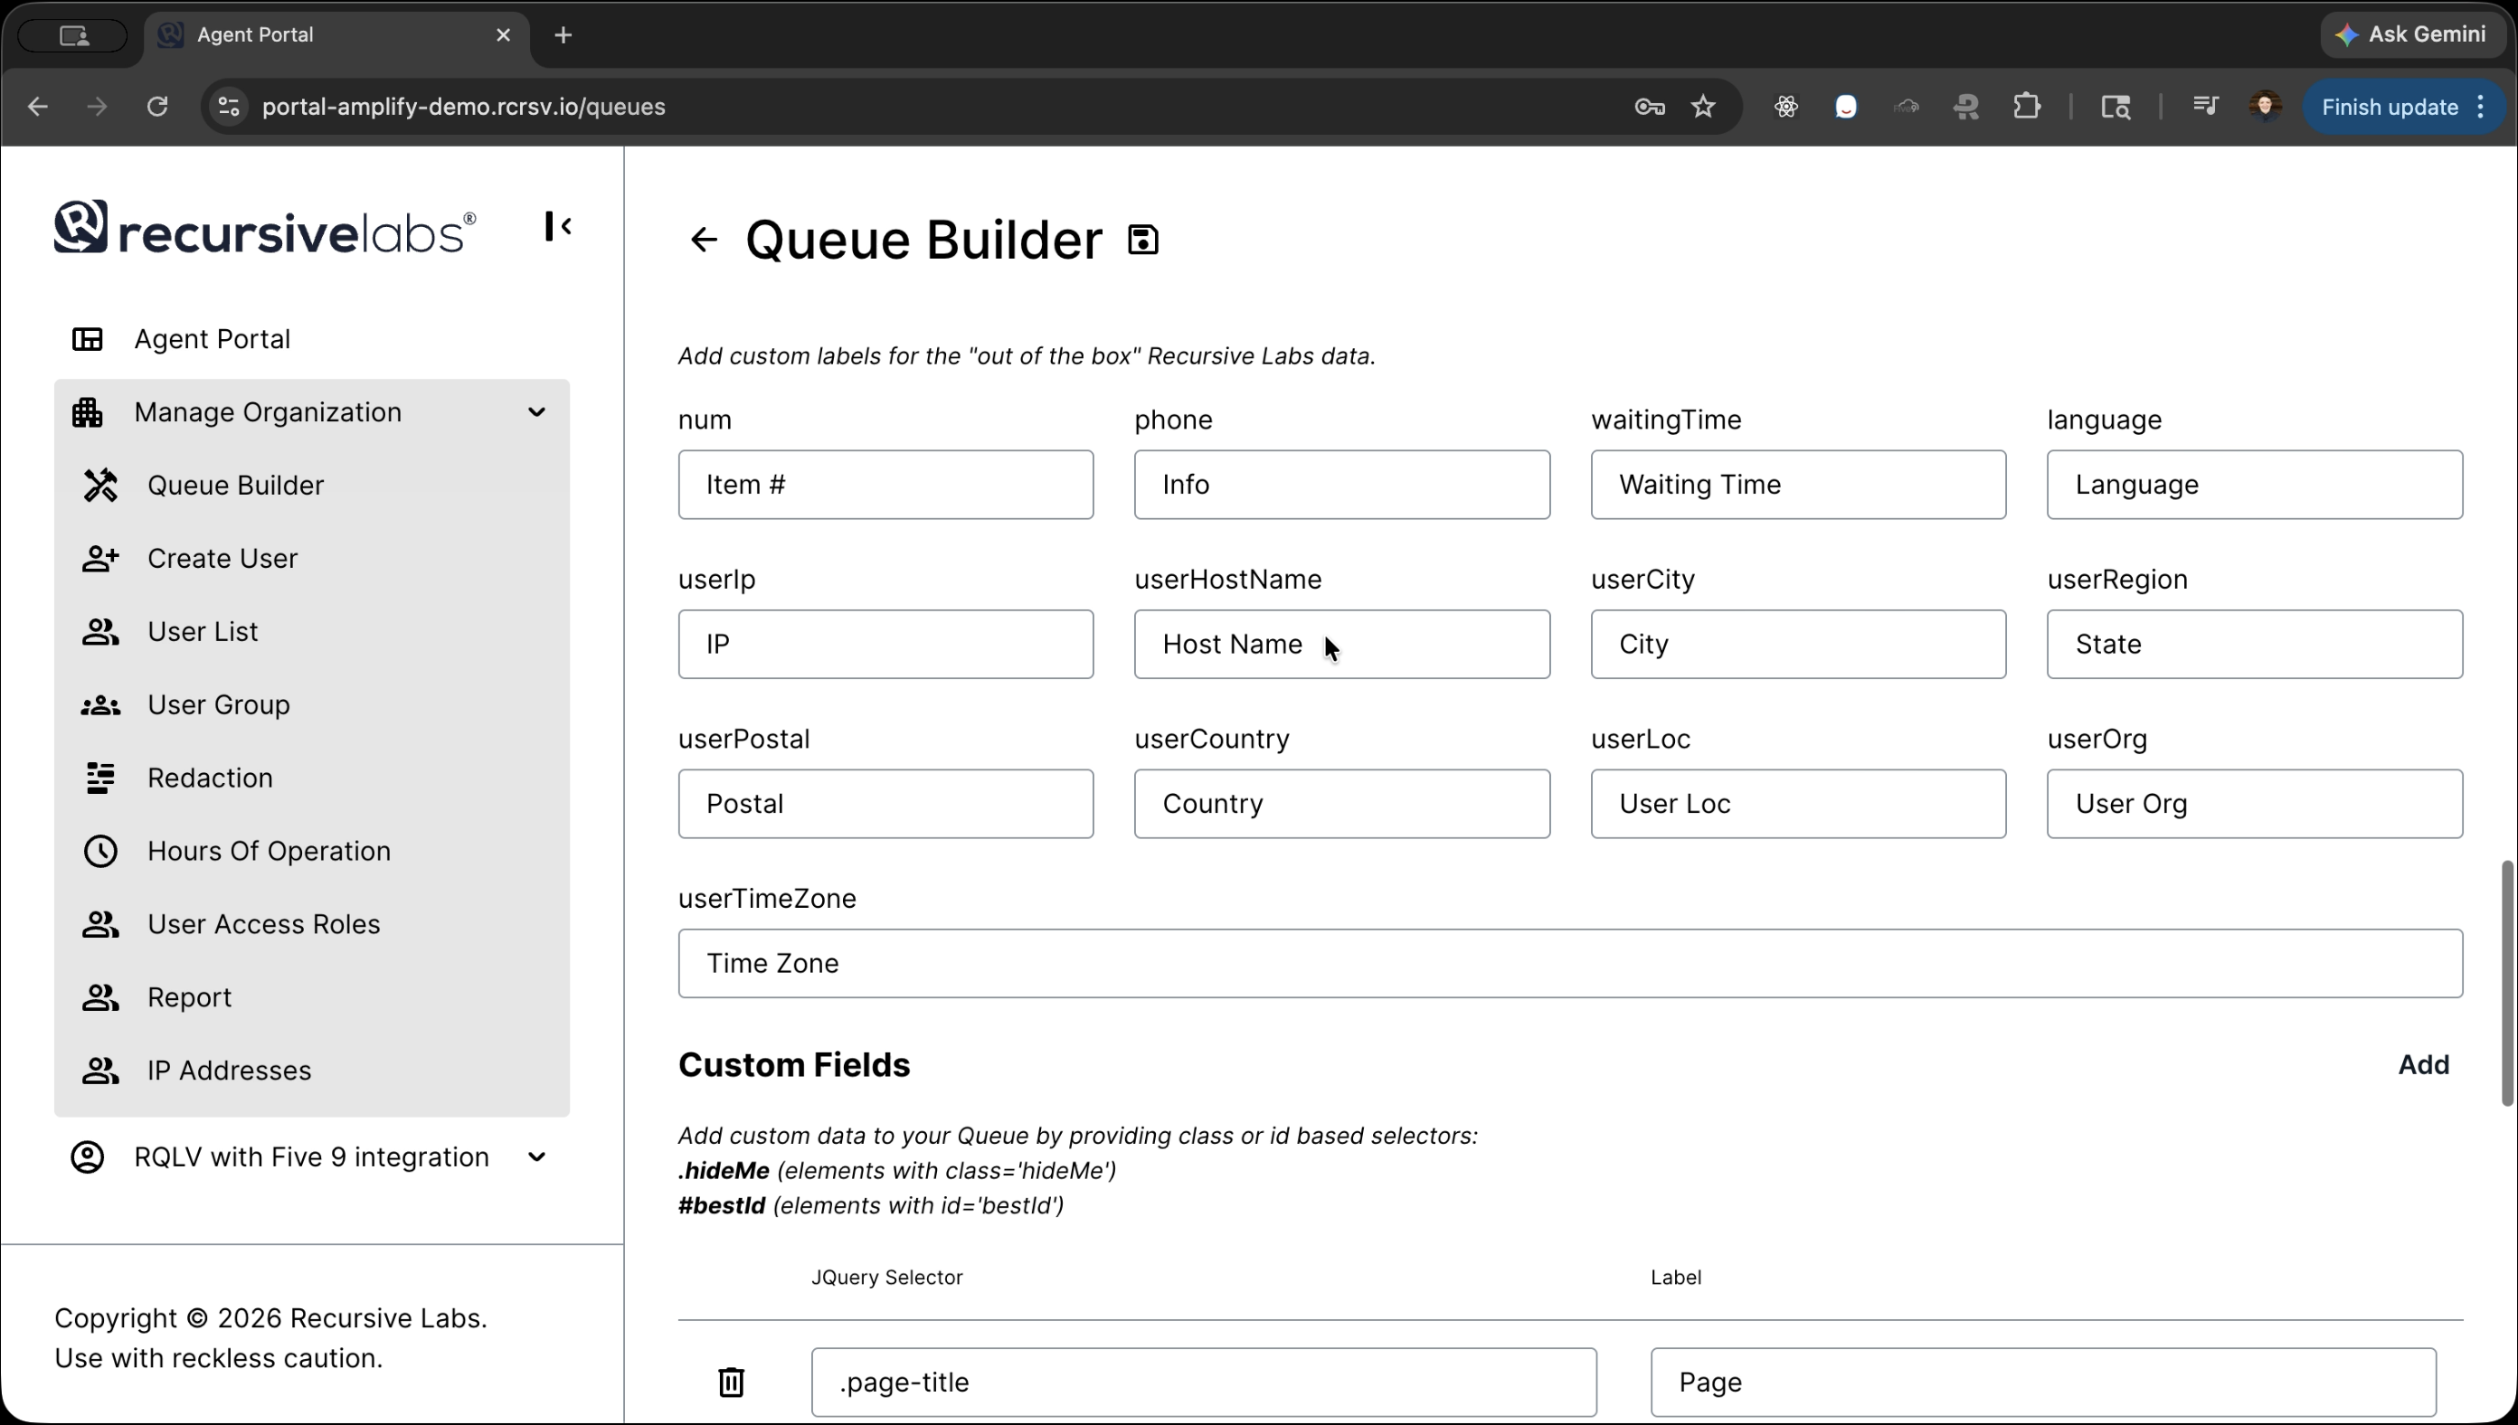The height and width of the screenshot is (1425, 2518).
Task: Open the Redaction panel icon
Action: 99,779
